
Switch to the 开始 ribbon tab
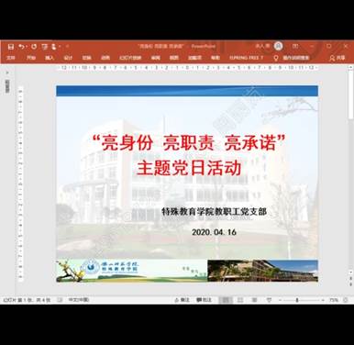click(x=31, y=58)
